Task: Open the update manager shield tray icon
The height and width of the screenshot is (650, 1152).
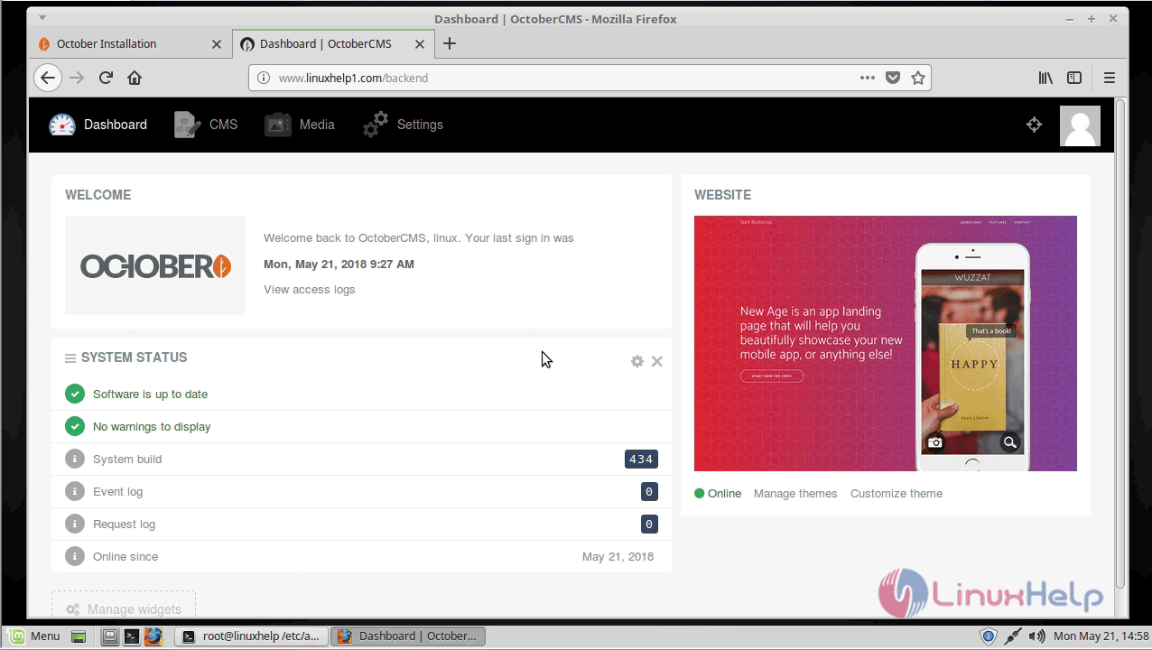Action: [x=989, y=636]
